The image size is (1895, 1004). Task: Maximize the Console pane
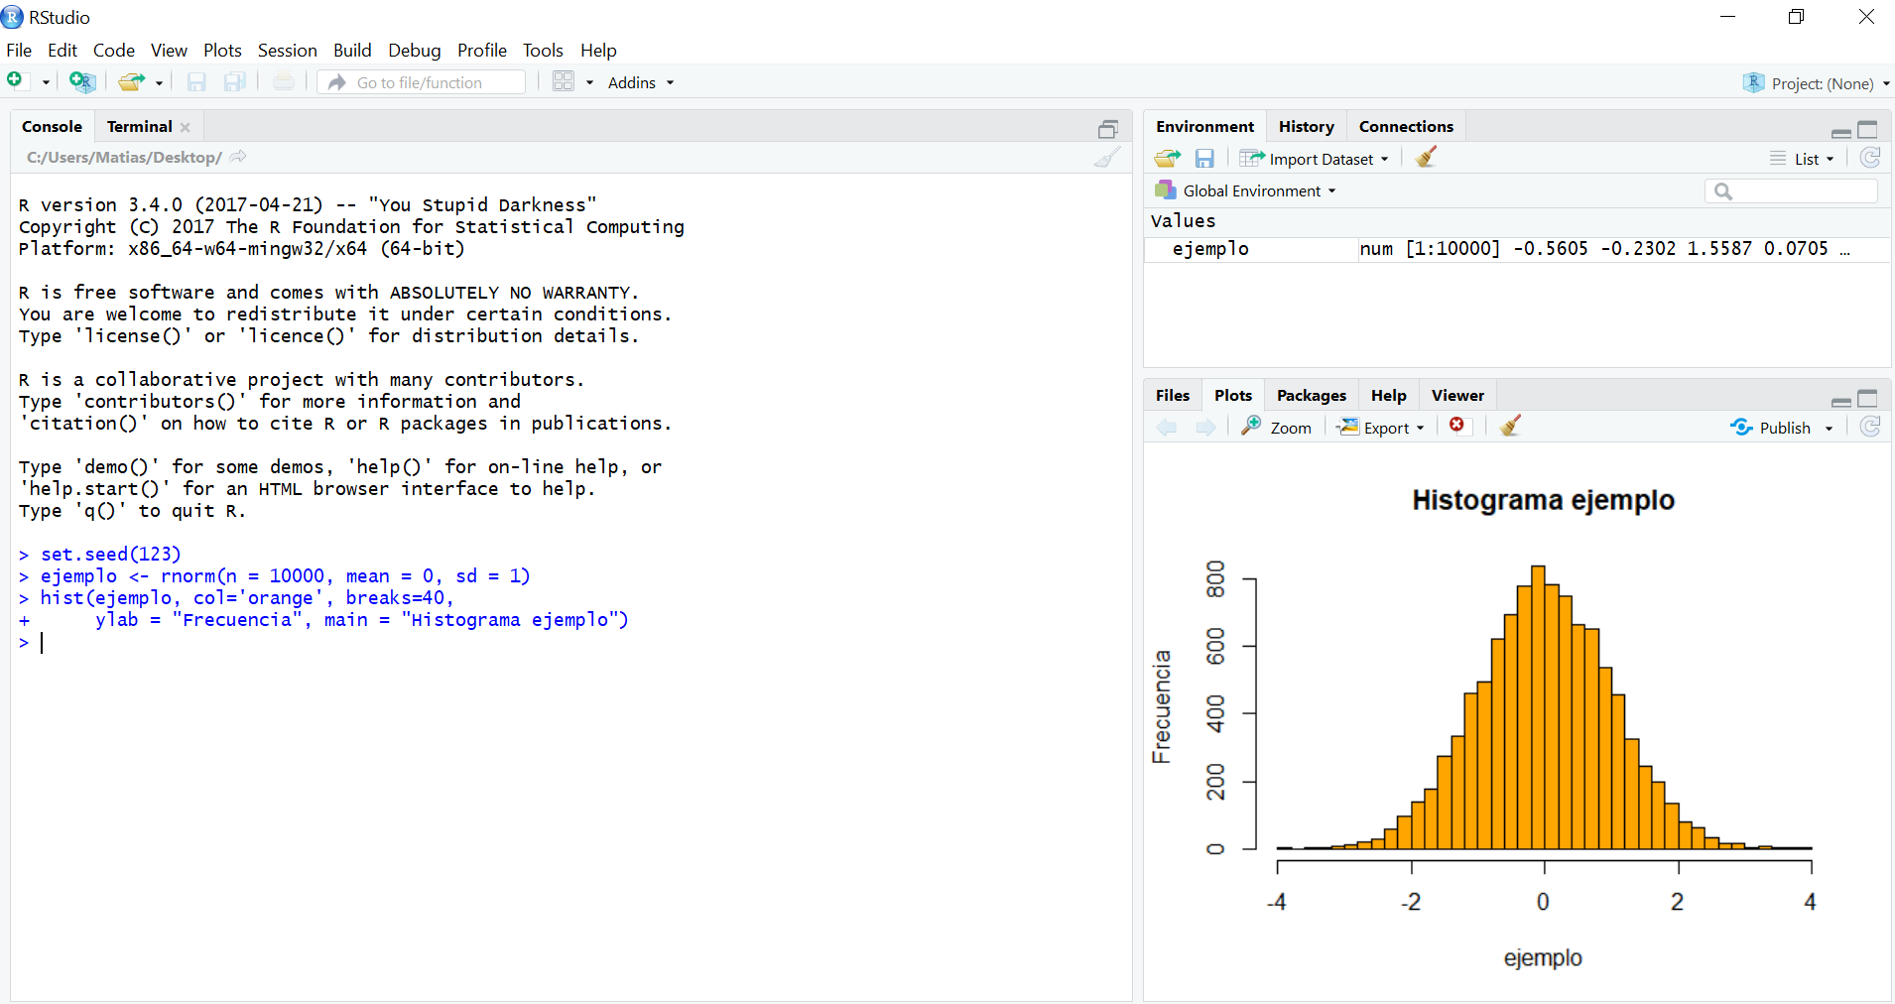tap(1107, 129)
